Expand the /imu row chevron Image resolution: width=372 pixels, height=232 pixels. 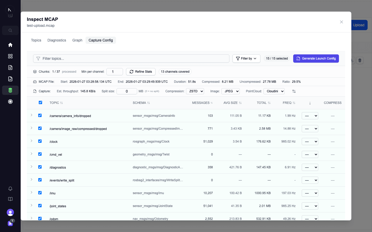(32, 192)
